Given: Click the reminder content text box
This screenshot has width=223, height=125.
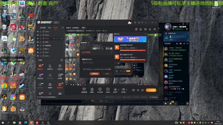Looking at the screenshot, I should (x=97, y=64).
